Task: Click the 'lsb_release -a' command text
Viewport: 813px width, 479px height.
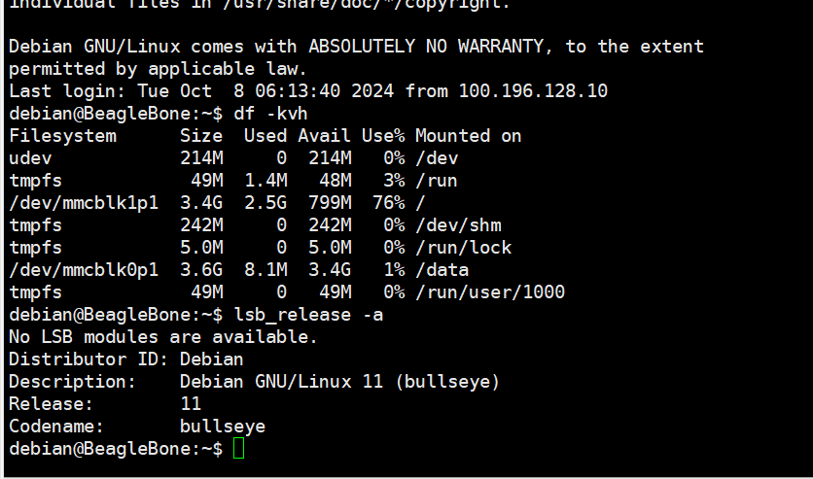Action: [x=308, y=315]
